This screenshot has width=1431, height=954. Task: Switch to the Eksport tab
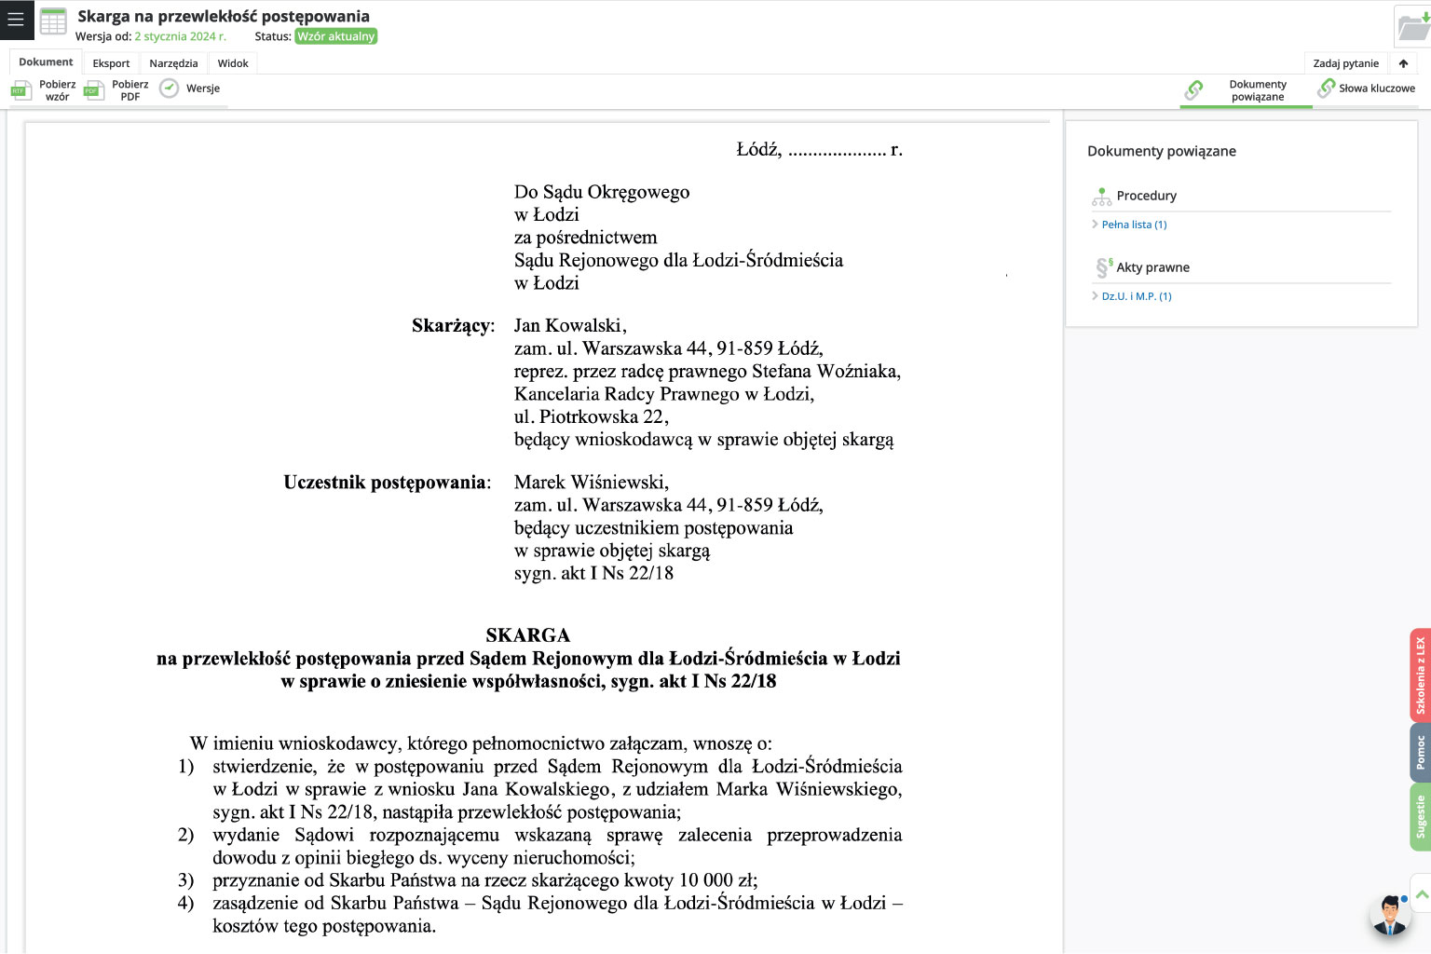click(x=111, y=63)
